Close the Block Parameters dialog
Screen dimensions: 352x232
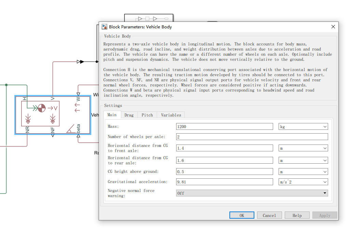click(x=333, y=27)
